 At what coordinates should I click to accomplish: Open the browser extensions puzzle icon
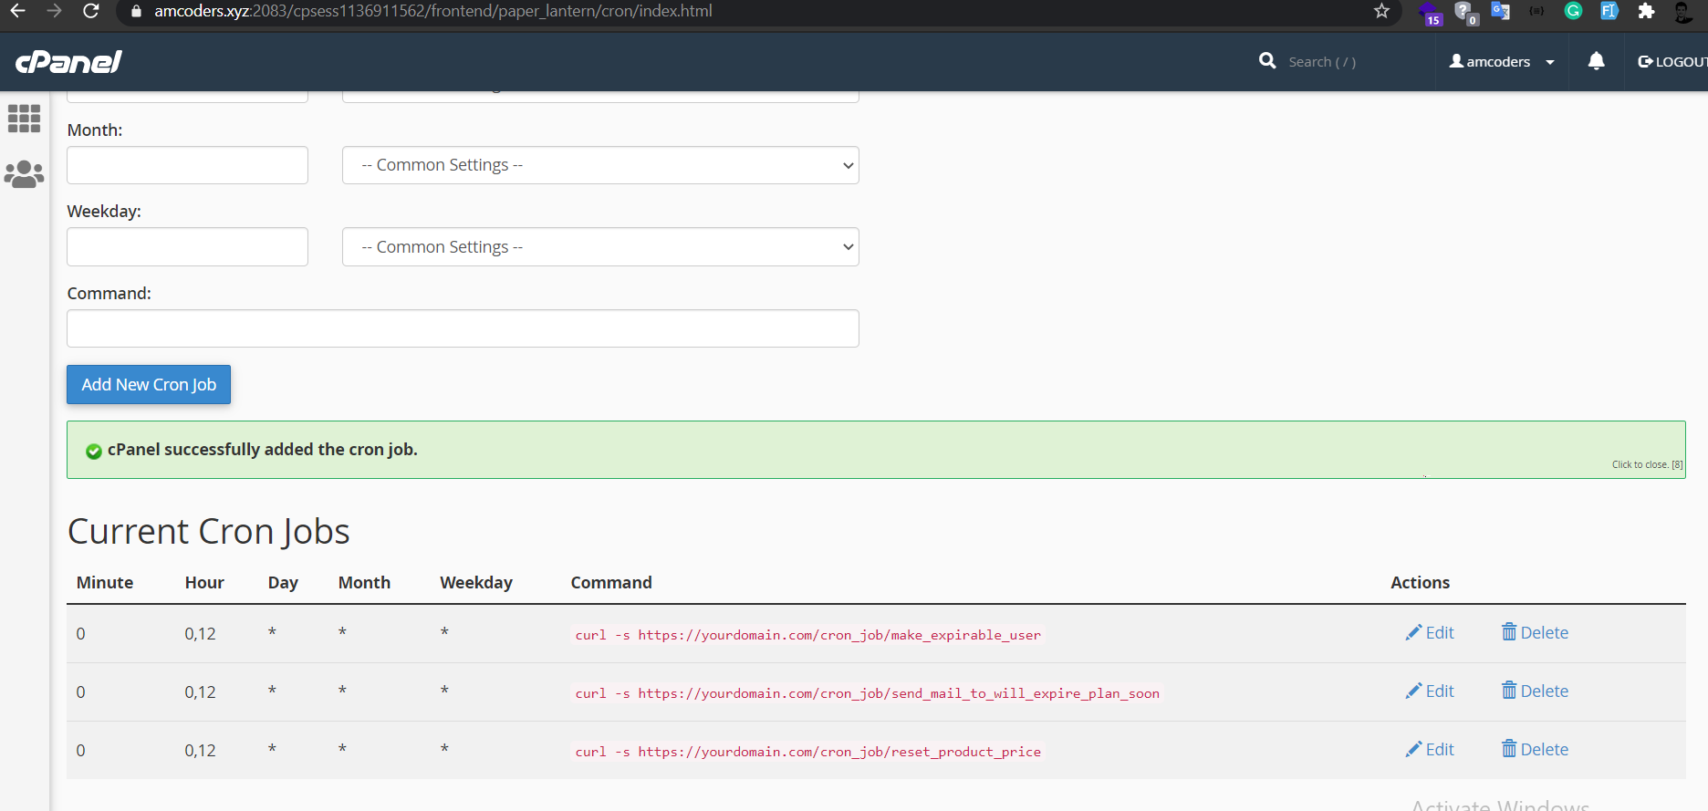coord(1646,11)
